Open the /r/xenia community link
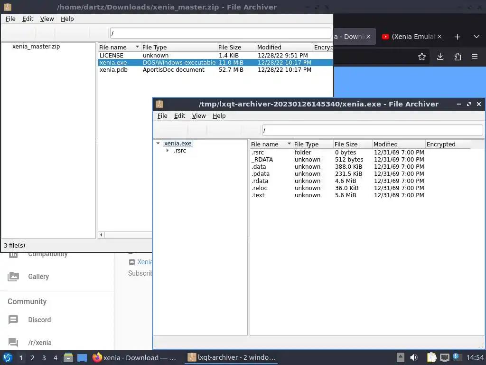Viewport: 486px width, 365px height. click(x=40, y=343)
